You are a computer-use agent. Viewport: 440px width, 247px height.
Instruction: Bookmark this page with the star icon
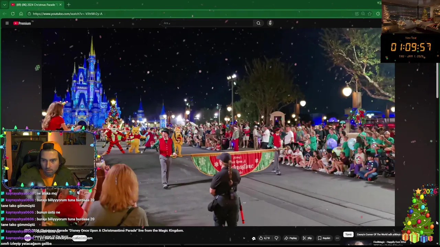pos(370,14)
